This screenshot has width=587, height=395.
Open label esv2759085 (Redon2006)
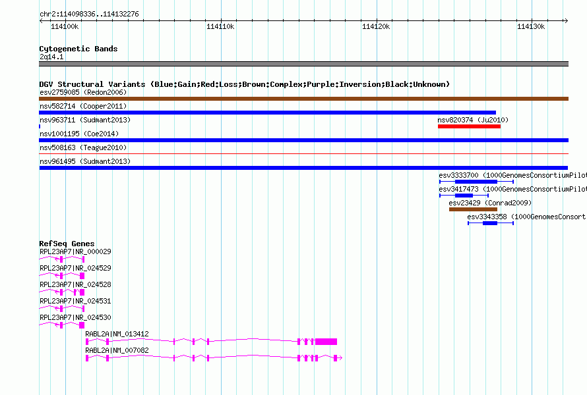click(83, 92)
